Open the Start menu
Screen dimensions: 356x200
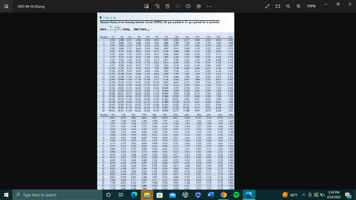point(5,195)
